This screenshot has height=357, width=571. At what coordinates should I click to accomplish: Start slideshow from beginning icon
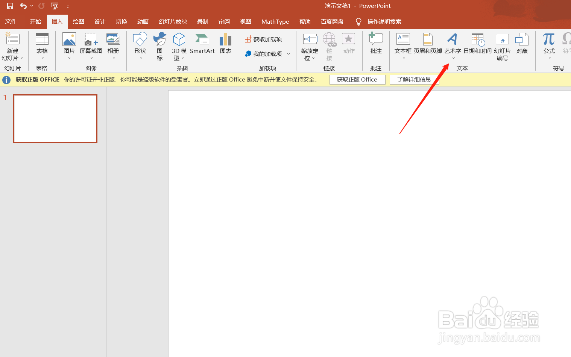coord(55,6)
